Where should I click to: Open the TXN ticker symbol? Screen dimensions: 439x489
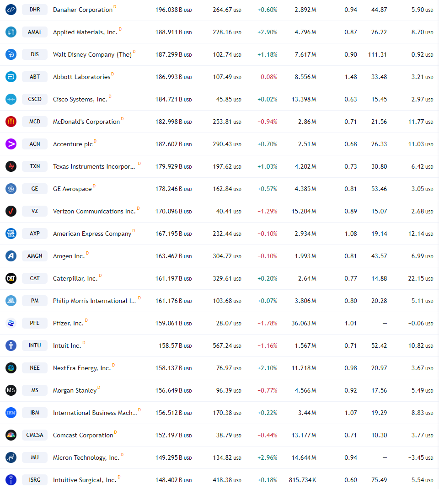35,166
